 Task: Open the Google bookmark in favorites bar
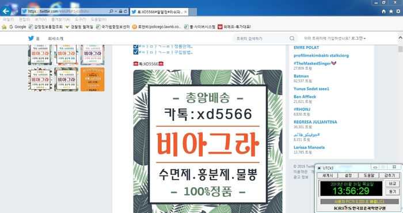coord(18,26)
